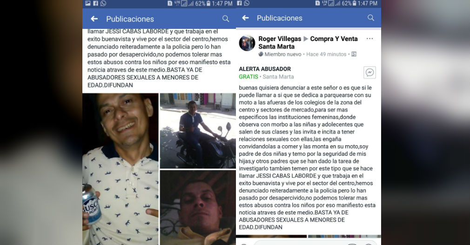This screenshot has width=470, height=245.
Task: Tap Santa Marta location label
Action: 278,77
